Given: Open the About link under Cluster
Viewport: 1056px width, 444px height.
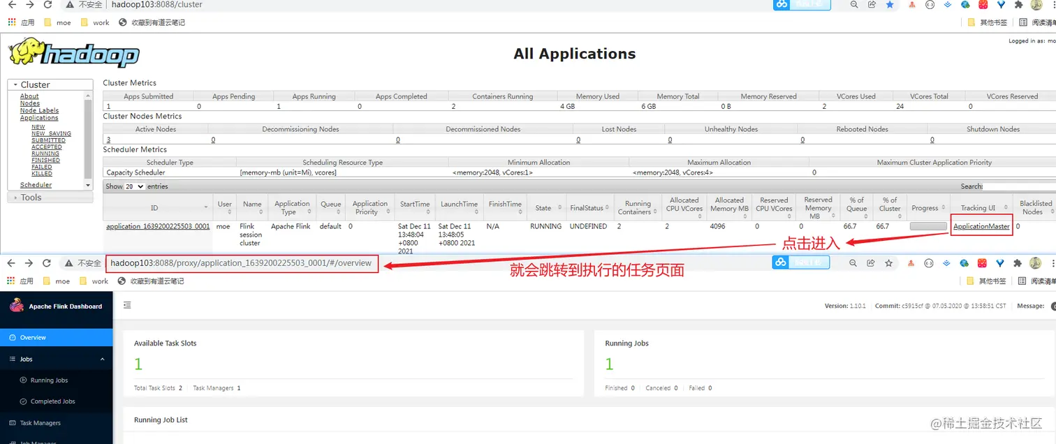Looking at the screenshot, I should [29, 96].
